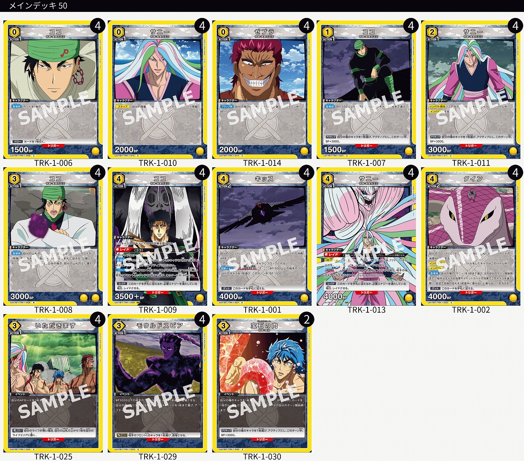Click the TRK-1-029 card number label

coord(158,457)
